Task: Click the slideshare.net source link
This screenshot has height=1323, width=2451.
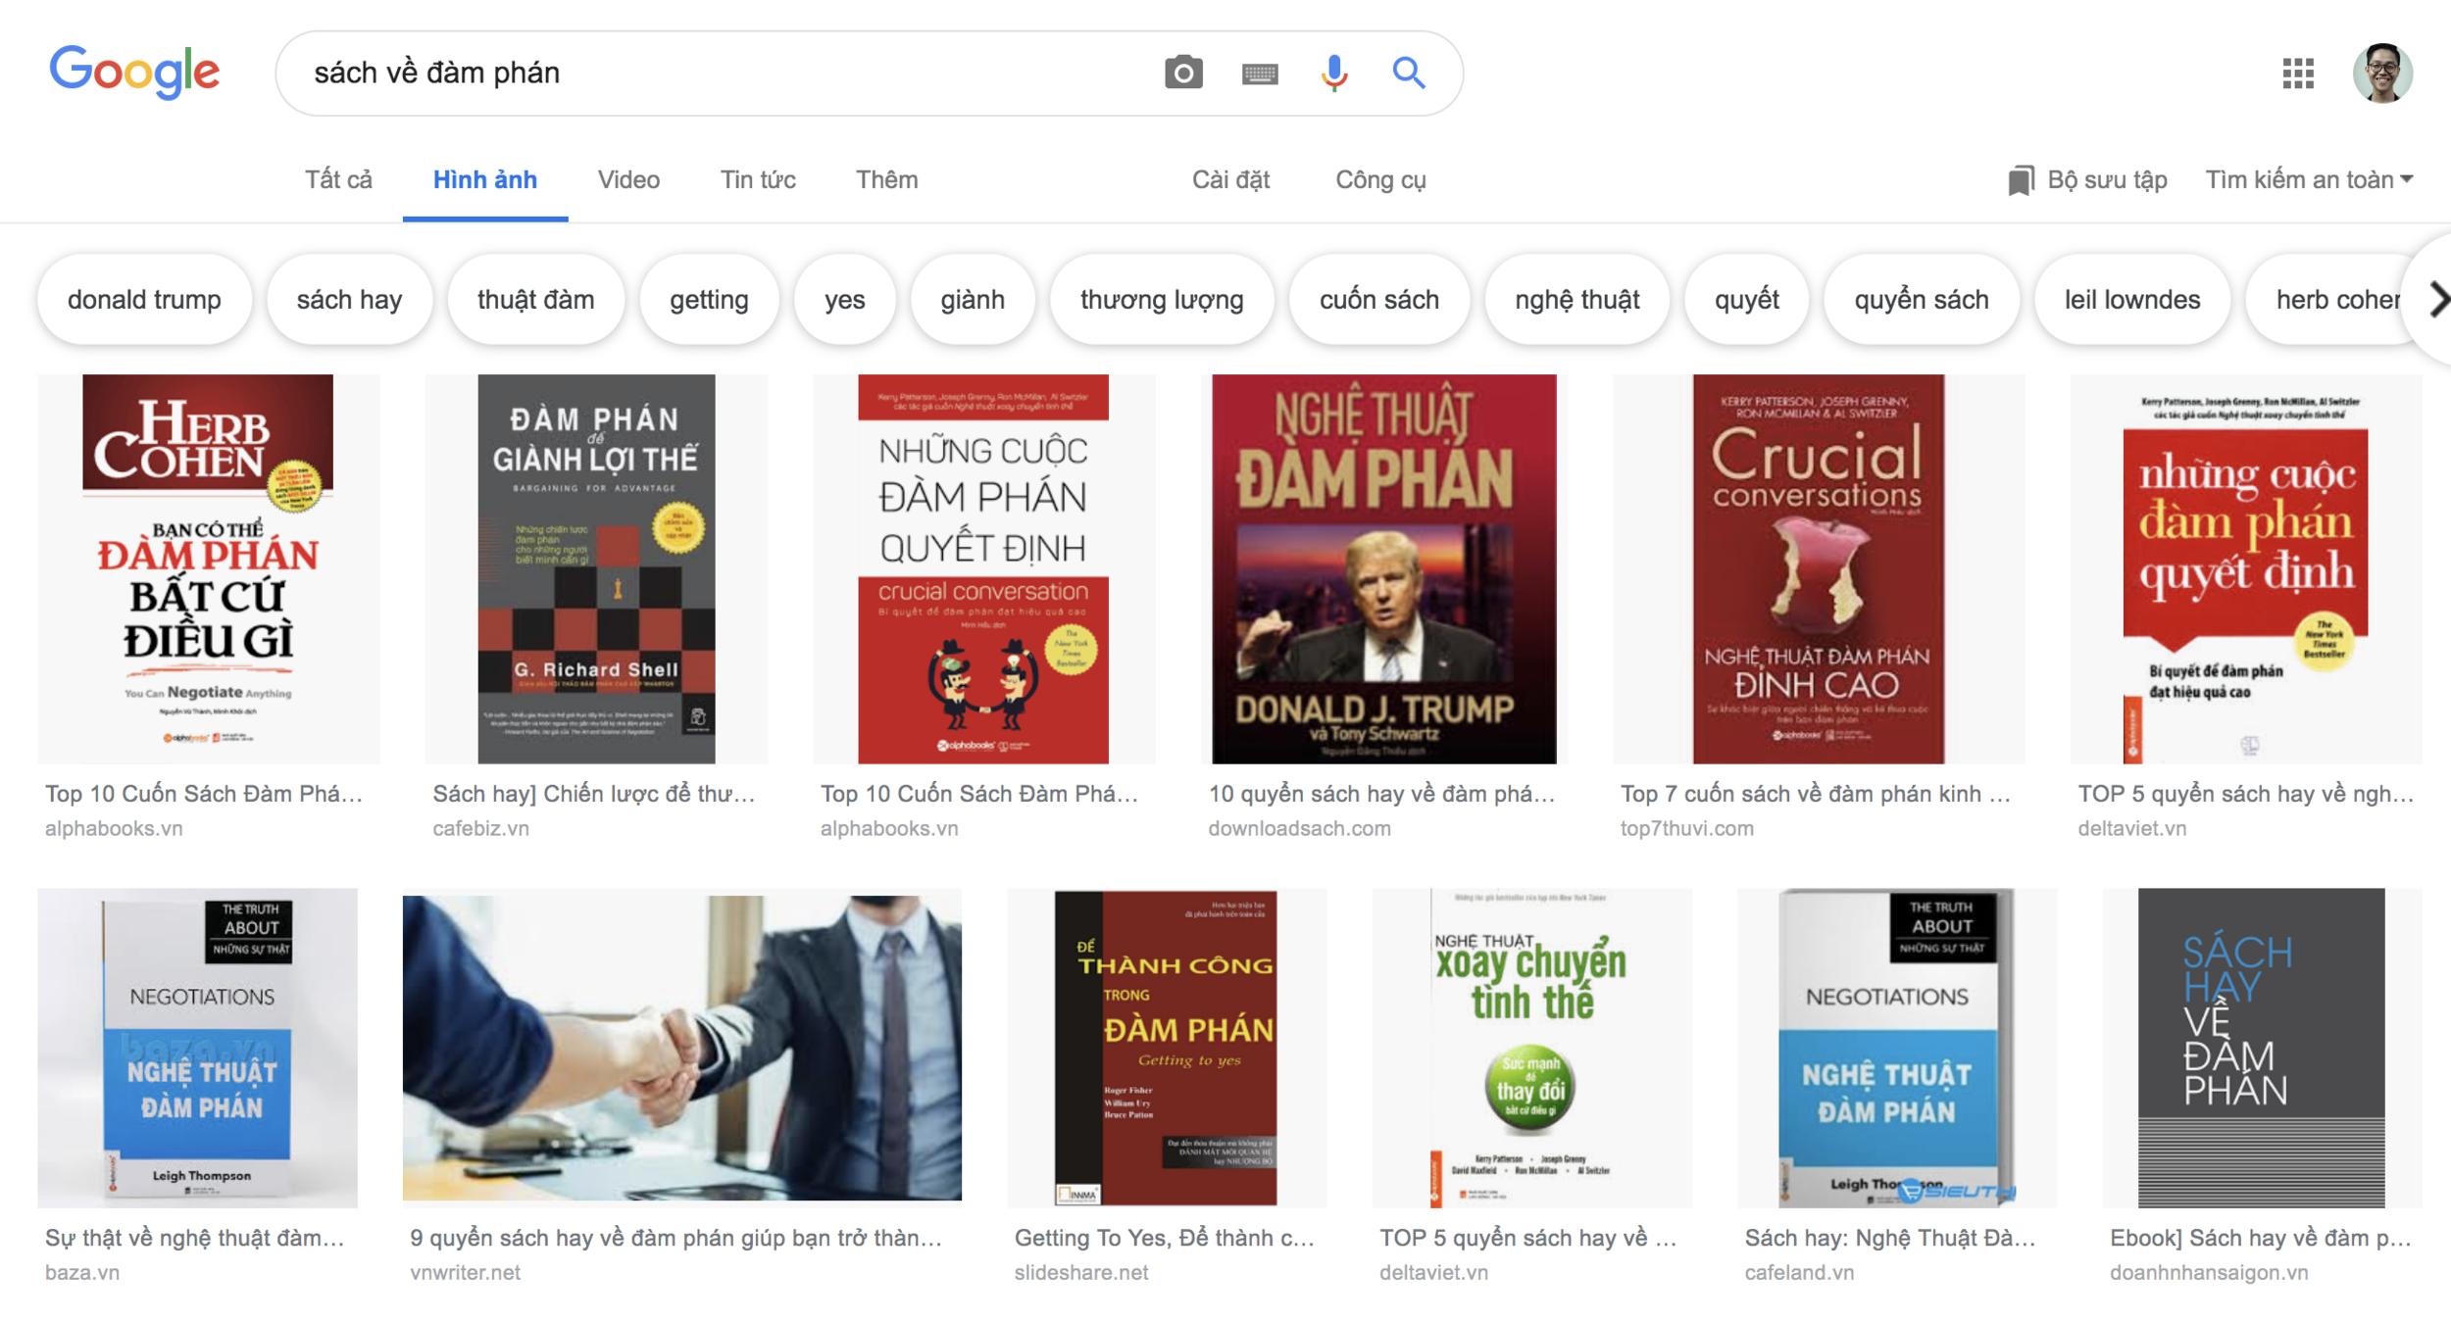Action: pos(1080,1273)
